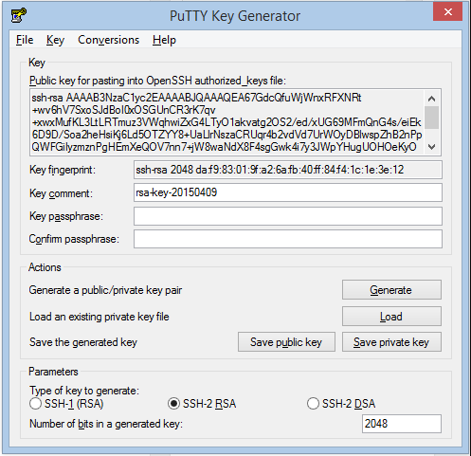Open the File menu
This screenshot has height=456, width=471.
click(x=25, y=40)
